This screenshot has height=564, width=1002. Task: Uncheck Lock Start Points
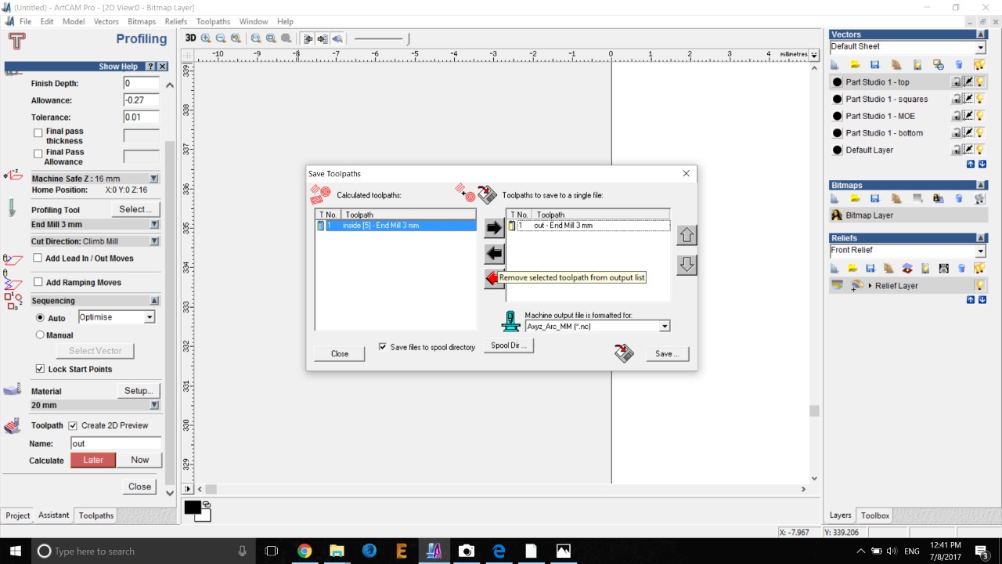point(40,369)
